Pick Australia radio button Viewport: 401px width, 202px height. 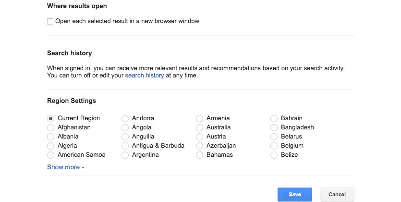click(199, 127)
